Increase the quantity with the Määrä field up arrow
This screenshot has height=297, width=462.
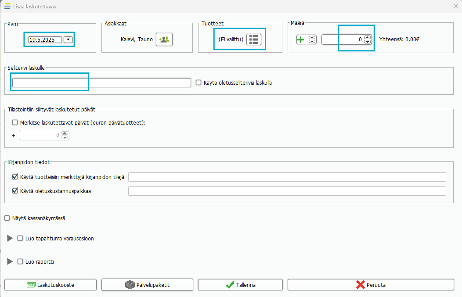coord(368,37)
